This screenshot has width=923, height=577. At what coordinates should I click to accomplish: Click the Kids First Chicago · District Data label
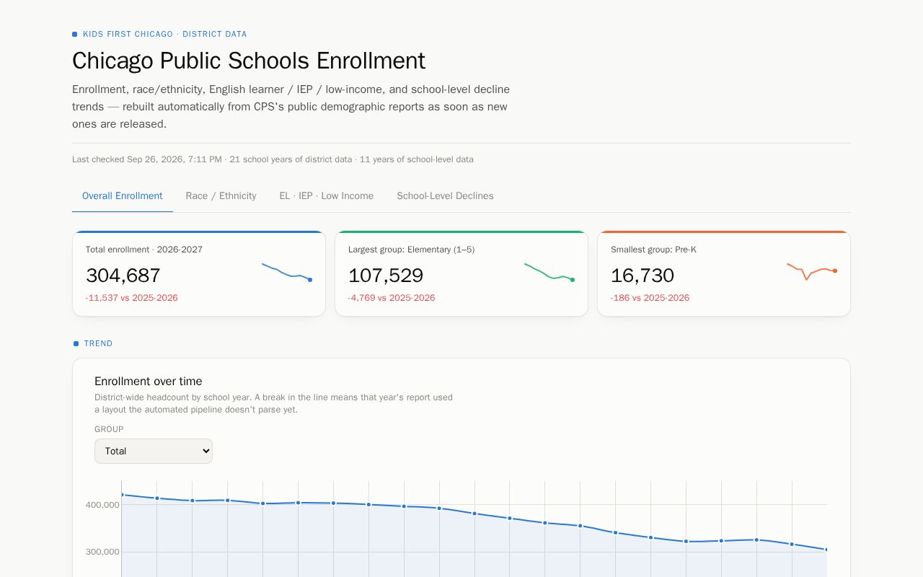click(164, 34)
